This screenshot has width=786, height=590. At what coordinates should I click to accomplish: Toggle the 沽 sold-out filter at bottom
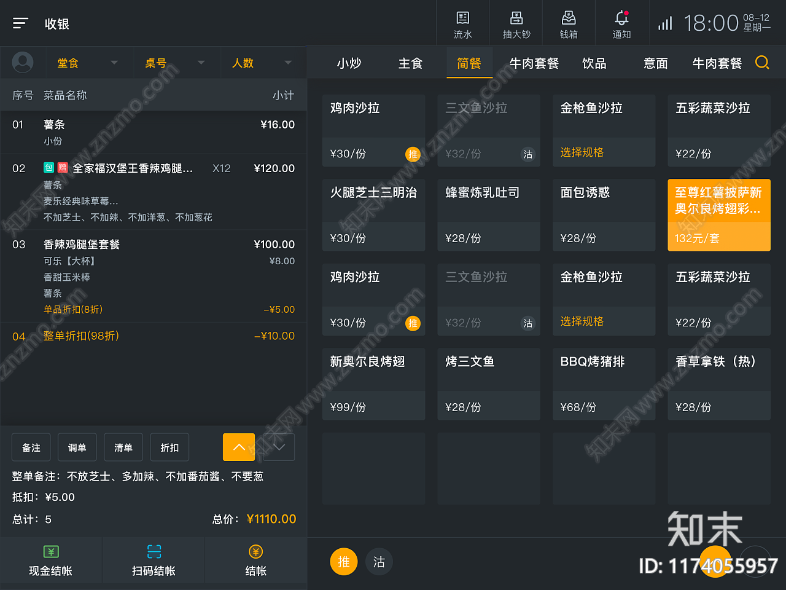coord(379,562)
